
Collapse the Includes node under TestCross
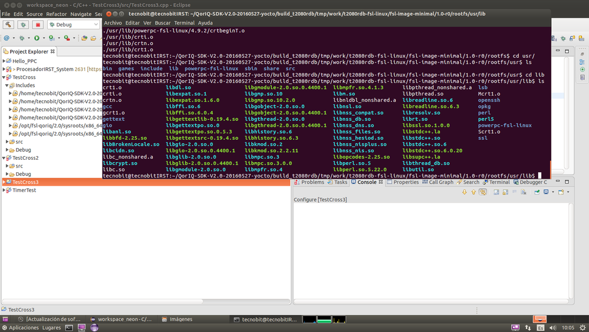tap(7, 86)
